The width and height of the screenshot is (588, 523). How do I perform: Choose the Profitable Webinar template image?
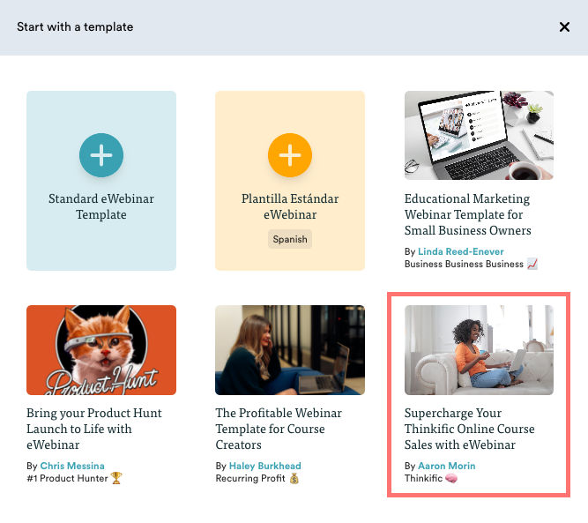[290, 350]
